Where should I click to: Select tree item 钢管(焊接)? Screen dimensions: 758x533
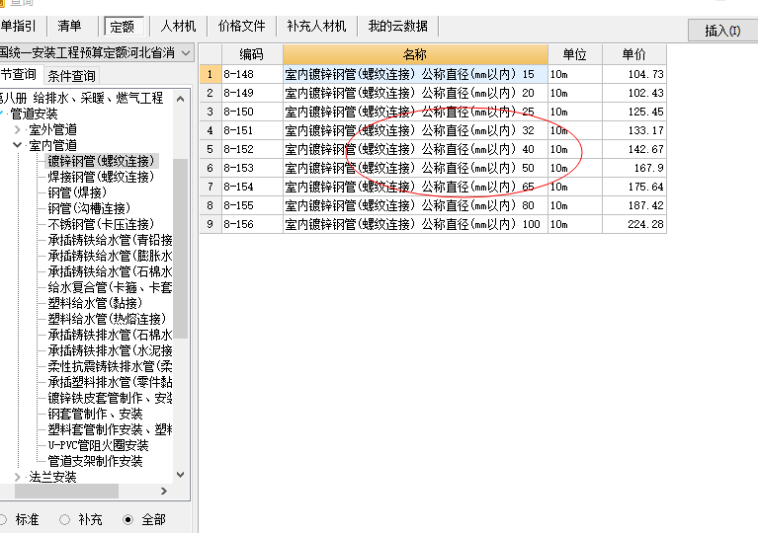pos(77,193)
